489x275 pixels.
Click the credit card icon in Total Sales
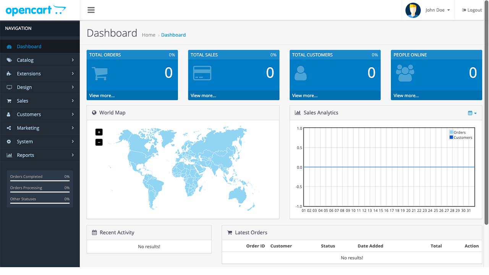click(x=202, y=73)
